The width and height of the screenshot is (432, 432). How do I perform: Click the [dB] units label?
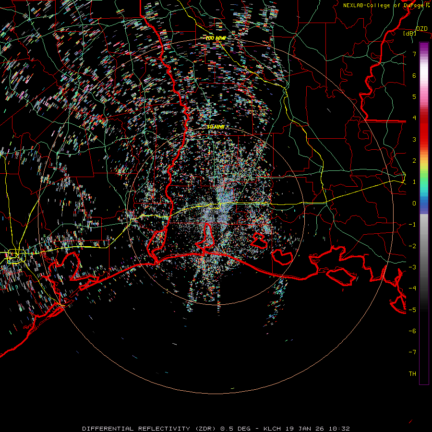tap(410, 33)
